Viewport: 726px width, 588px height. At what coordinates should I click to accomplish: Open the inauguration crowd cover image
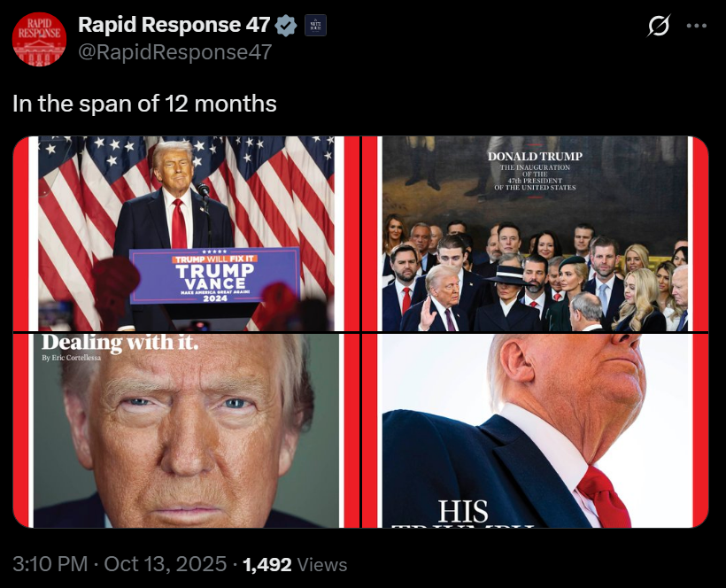click(535, 234)
